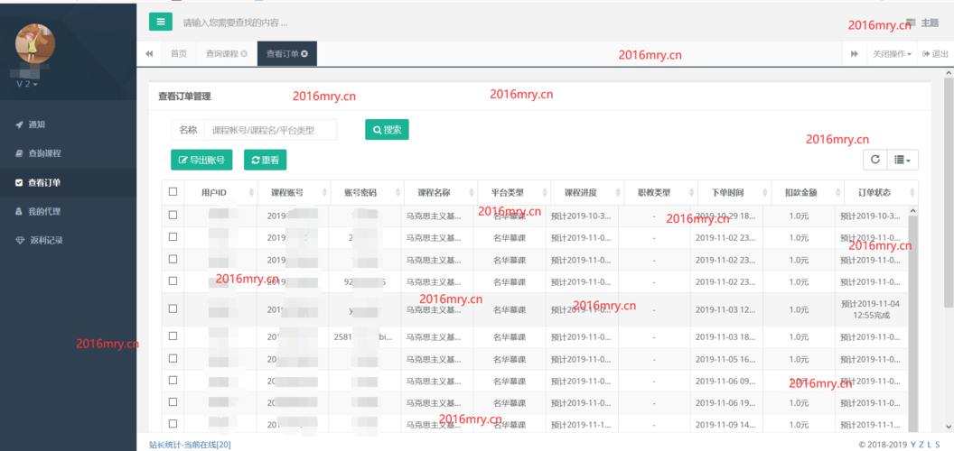Click the 2019-11-09 14 order time cell

pos(725,424)
